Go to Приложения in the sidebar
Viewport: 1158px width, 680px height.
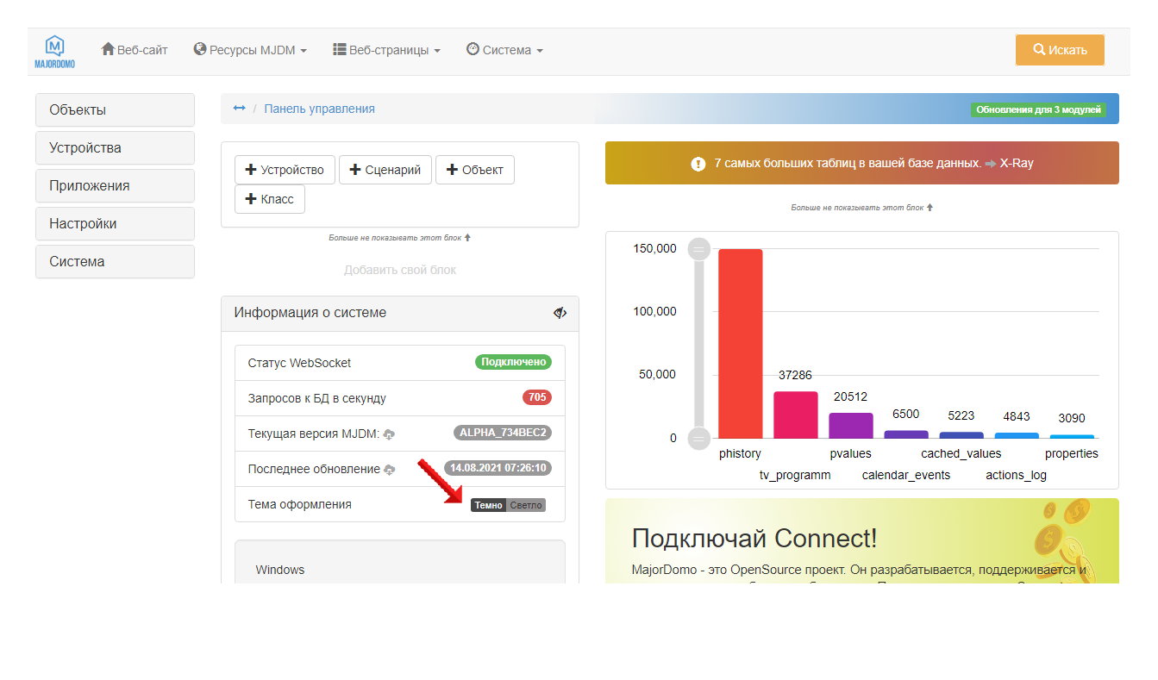[x=115, y=185]
